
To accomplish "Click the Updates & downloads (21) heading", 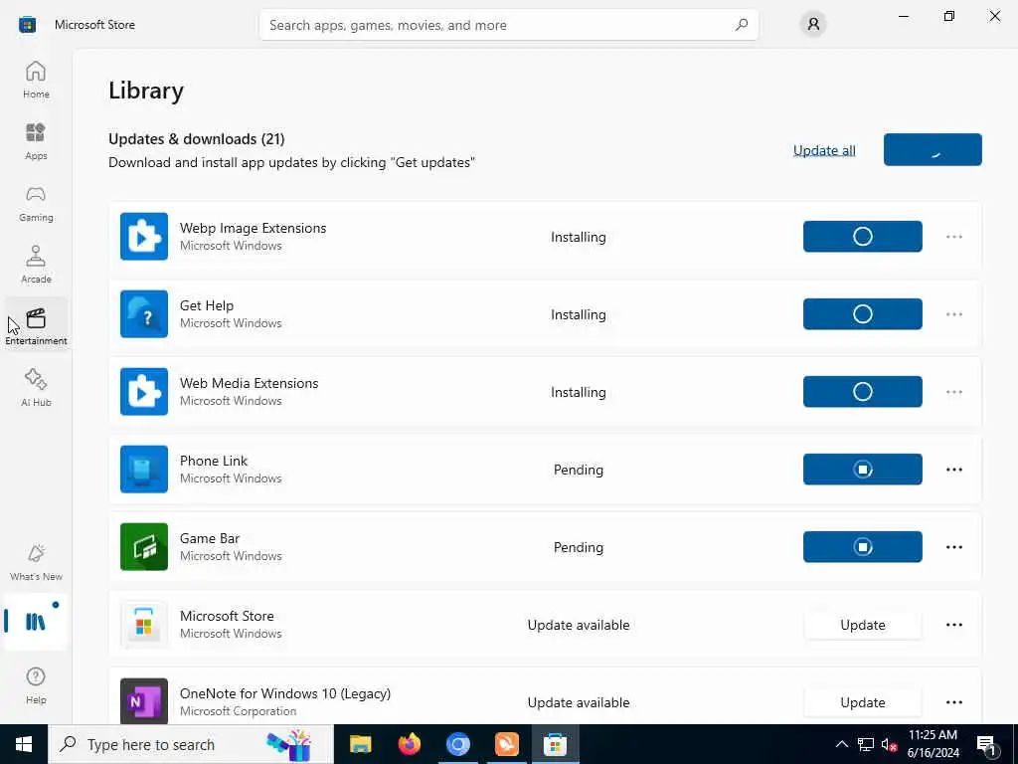I will 197,139.
